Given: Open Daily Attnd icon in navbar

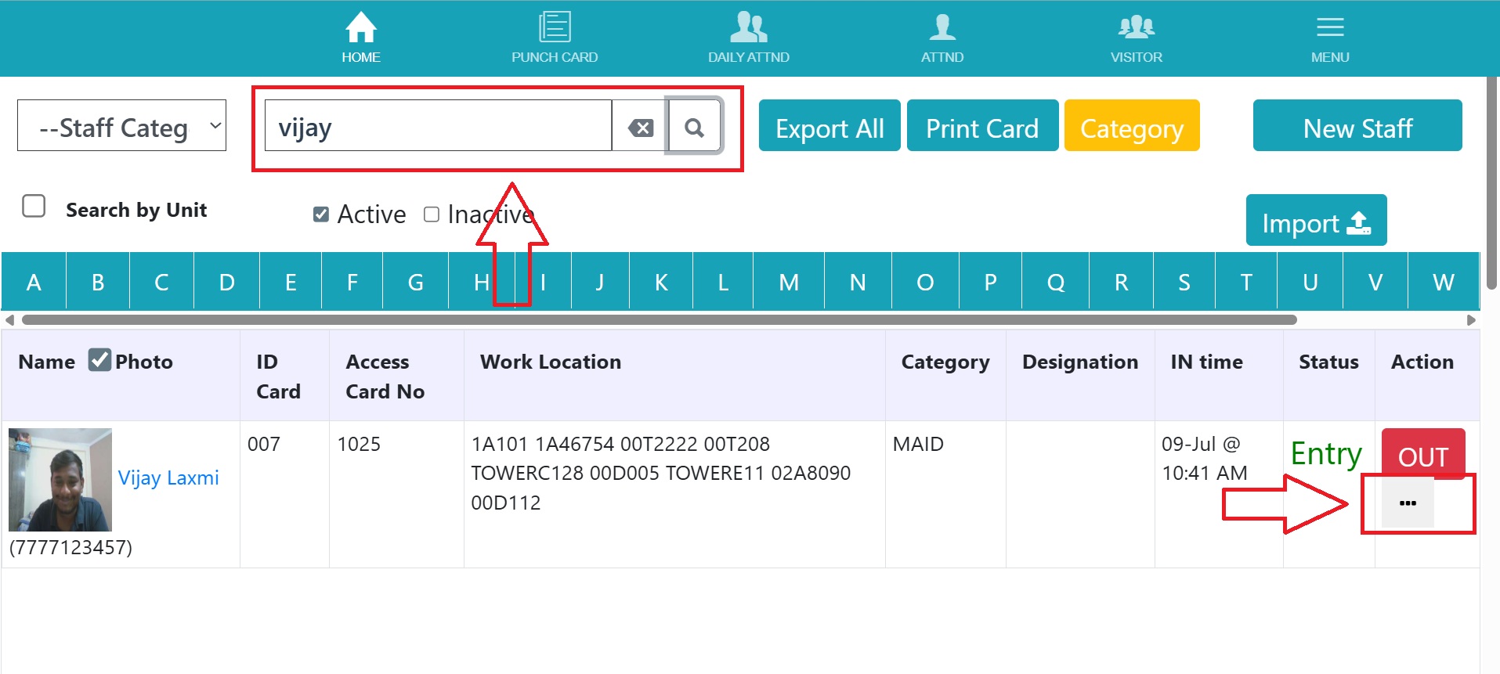Looking at the screenshot, I should tap(748, 27).
